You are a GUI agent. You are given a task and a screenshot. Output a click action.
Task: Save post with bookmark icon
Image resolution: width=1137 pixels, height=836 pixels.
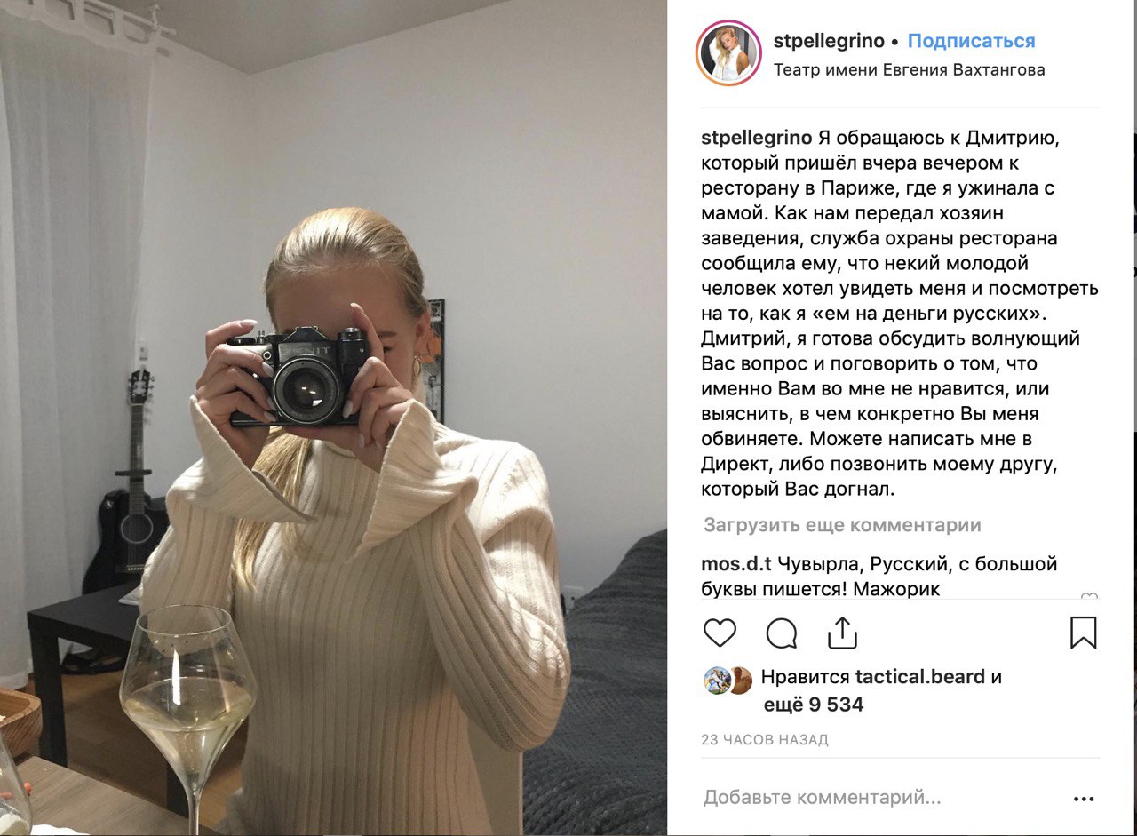click(x=1083, y=633)
